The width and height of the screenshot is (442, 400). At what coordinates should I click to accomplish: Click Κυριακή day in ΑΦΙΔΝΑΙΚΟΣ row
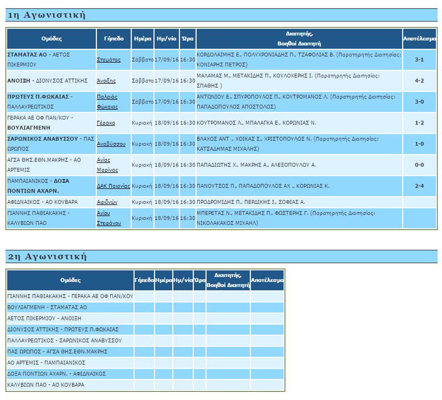pos(142,202)
